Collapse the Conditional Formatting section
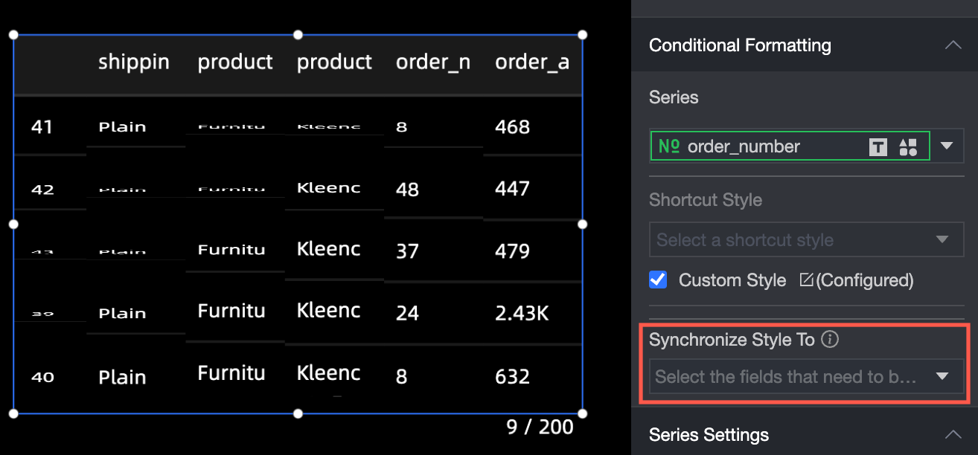978x455 pixels. 953,45
